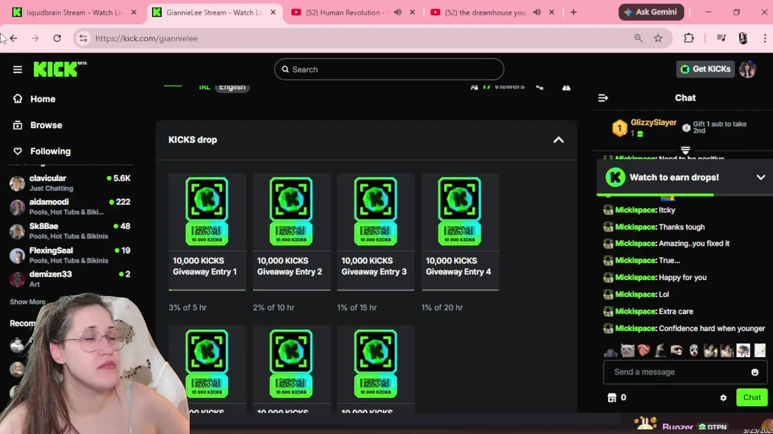
Task: Collapse the KICKS drop section
Action: pyautogui.click(x=559, y=140)
